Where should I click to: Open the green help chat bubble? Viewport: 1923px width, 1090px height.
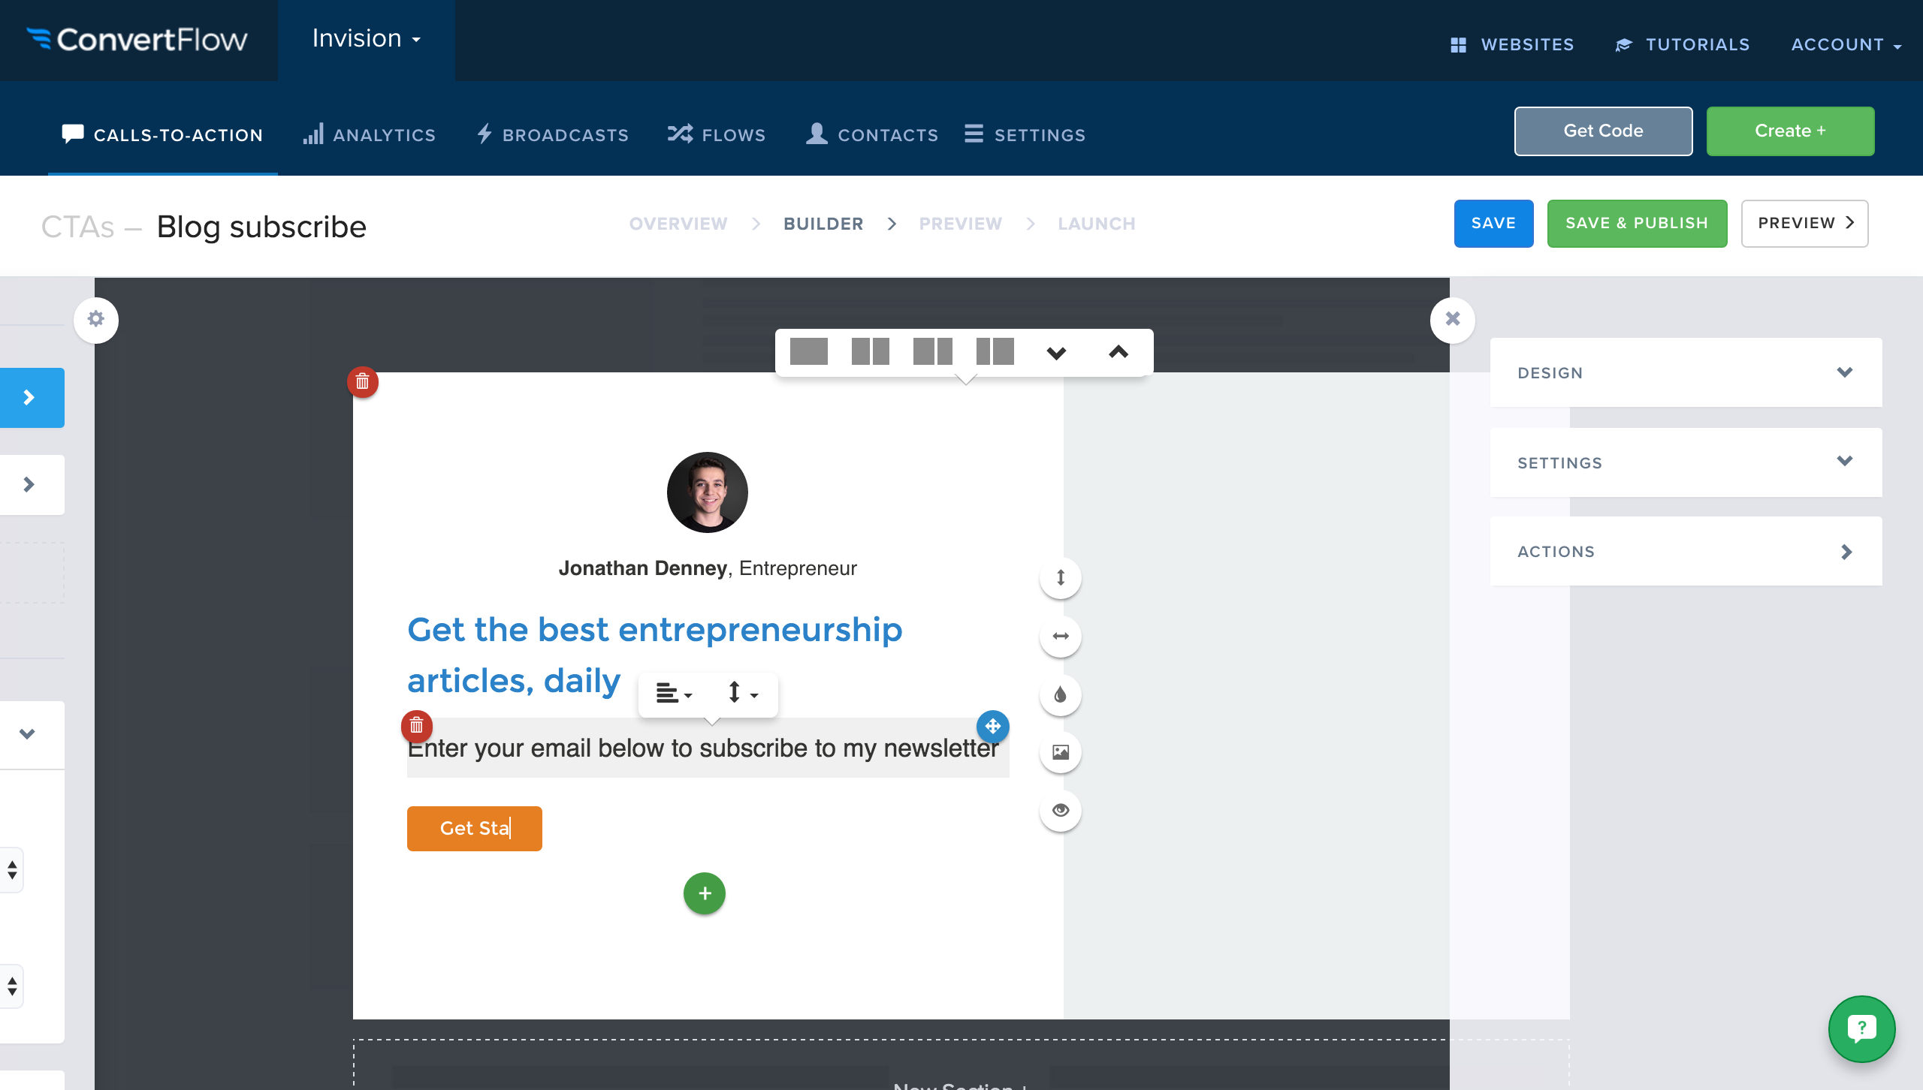[x=1861, y=1028]
